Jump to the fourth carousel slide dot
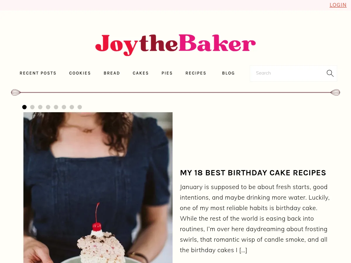 click(x=48, y=107)
